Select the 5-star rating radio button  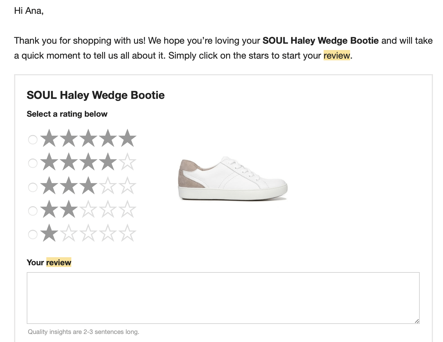(33, 140)
